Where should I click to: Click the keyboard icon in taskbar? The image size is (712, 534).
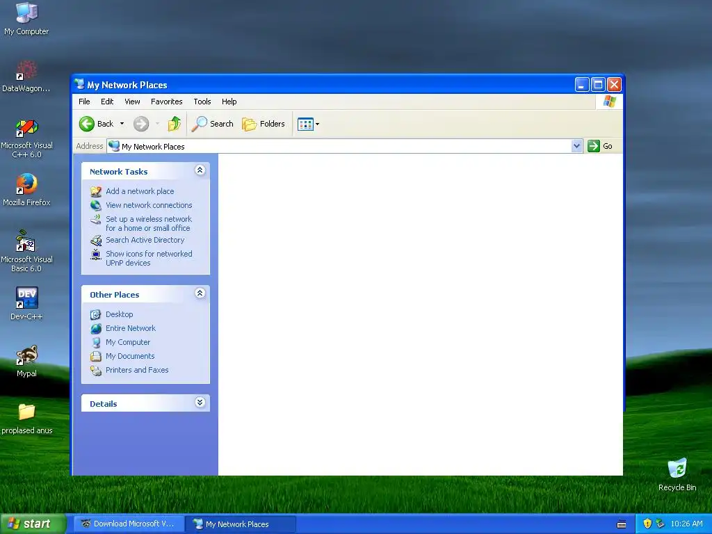point(622,524)
